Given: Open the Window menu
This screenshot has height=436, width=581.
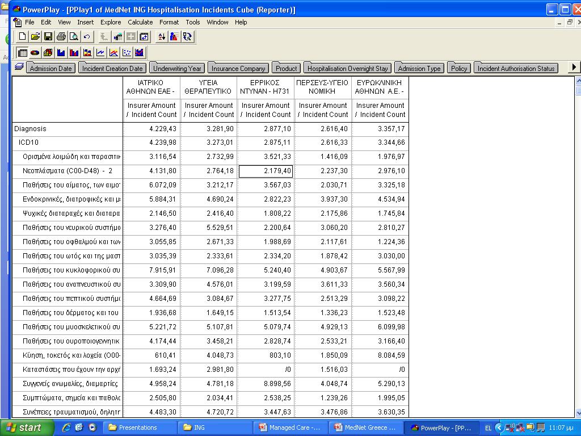Looking at the screenshot, I should 217,22.
